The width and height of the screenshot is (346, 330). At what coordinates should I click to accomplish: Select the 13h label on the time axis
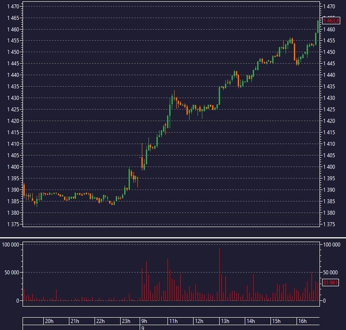[x=225, y=321]
